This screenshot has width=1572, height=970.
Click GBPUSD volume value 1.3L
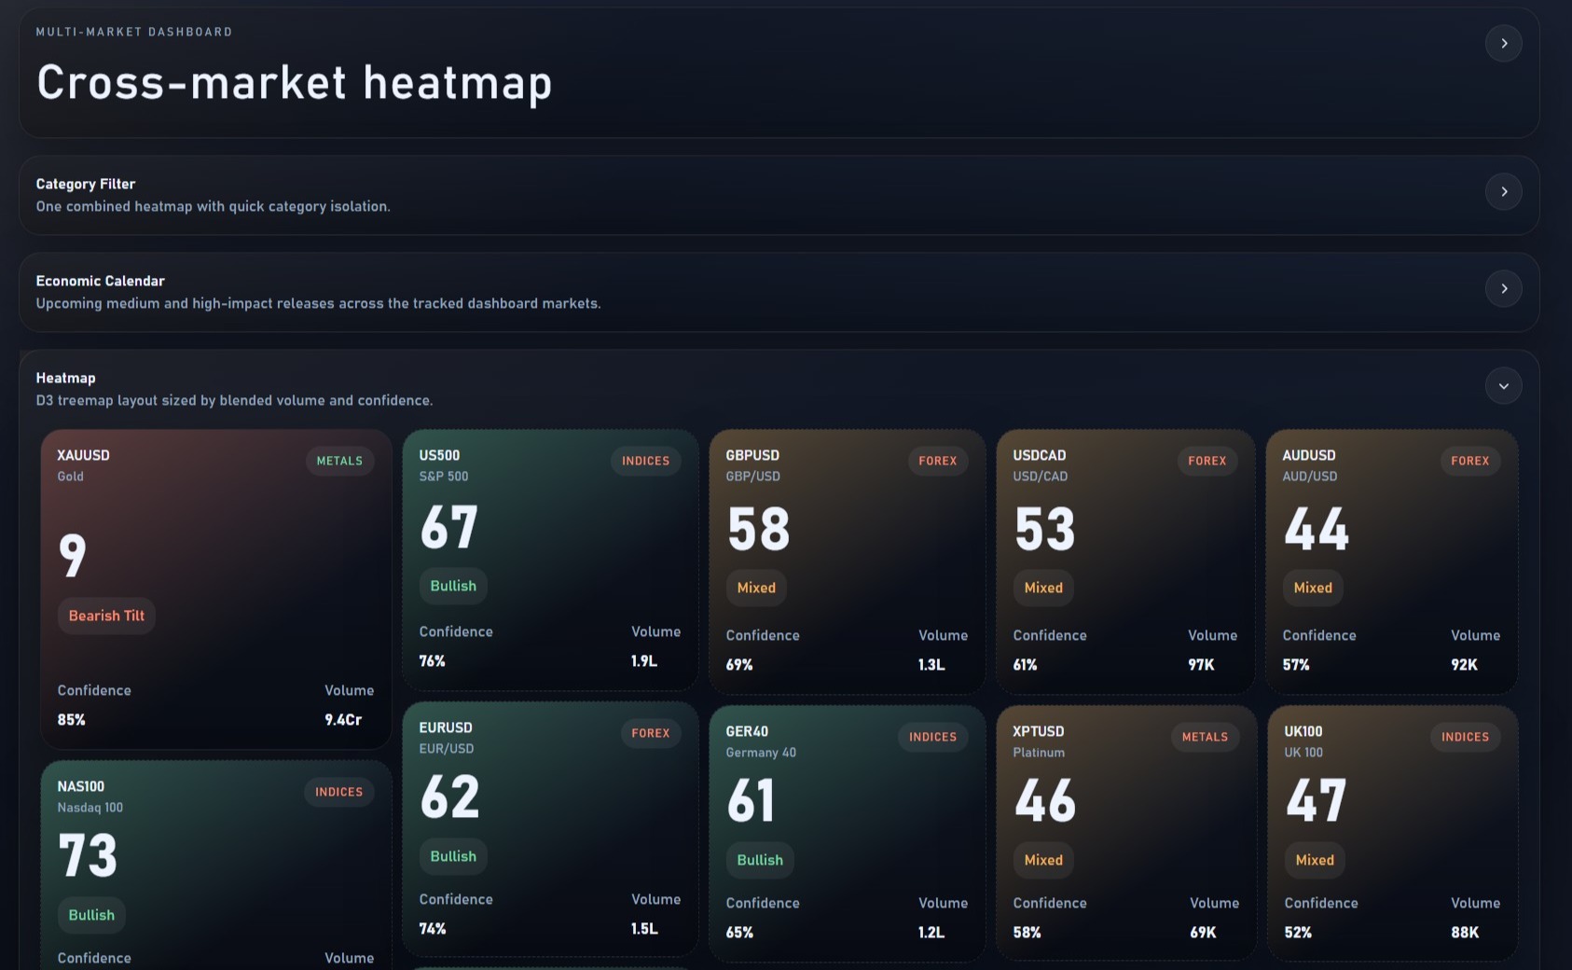point(931,664)
